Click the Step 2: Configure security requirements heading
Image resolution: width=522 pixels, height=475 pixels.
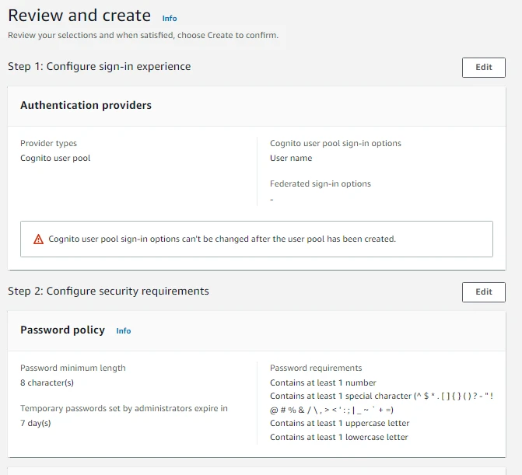click(108, 292)
